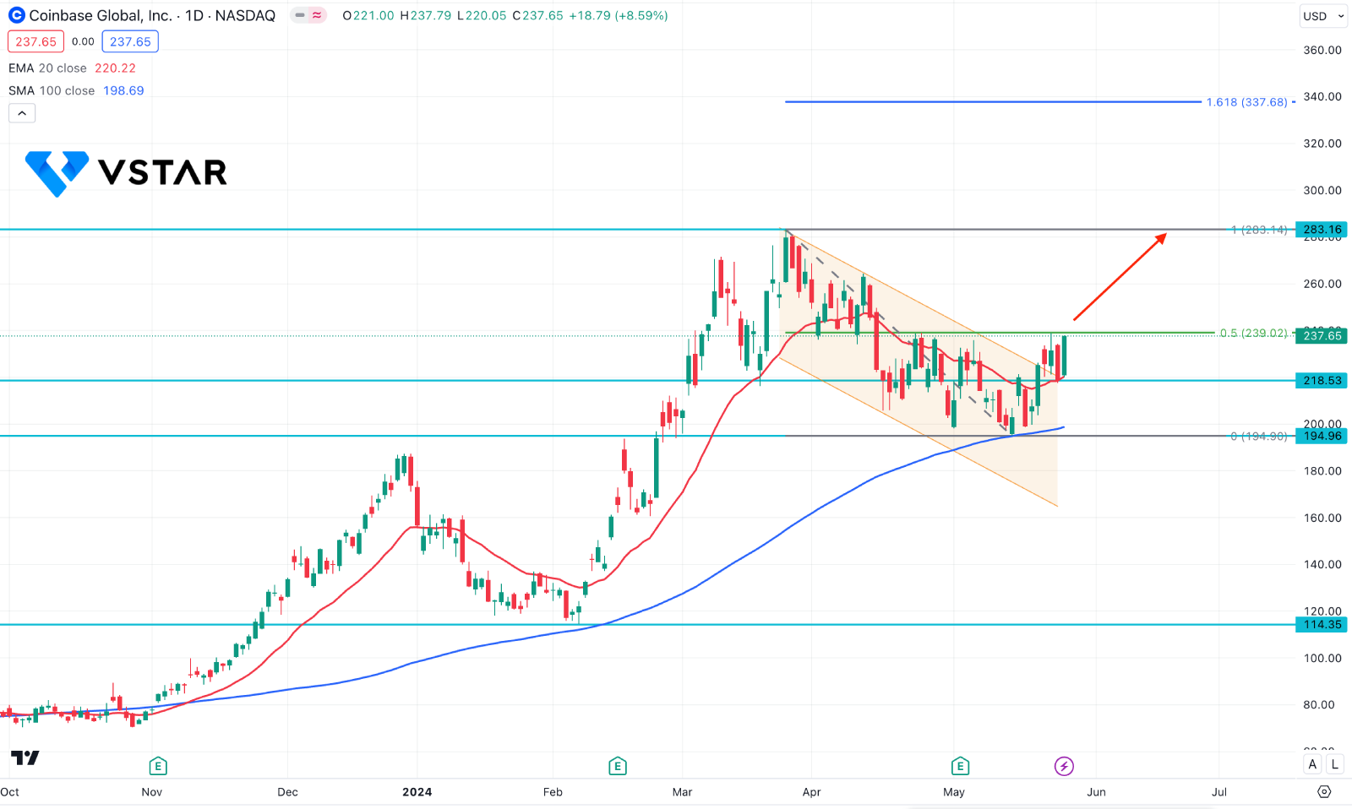Click the TradingView logo icon
1352x809 pixels.
(x=25, y=757)
